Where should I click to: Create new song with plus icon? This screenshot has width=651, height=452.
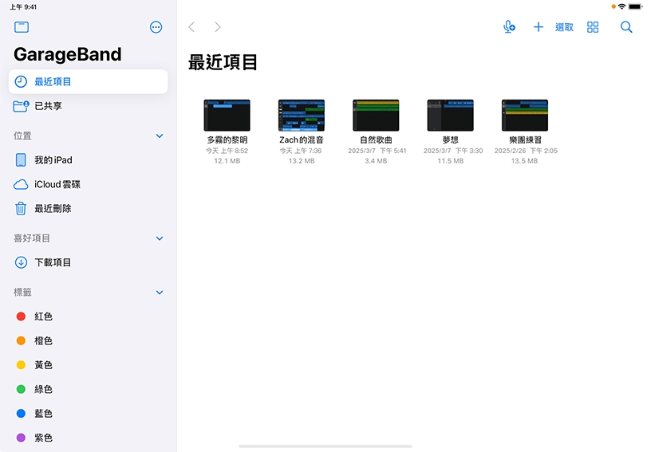[x=539, y=27]
